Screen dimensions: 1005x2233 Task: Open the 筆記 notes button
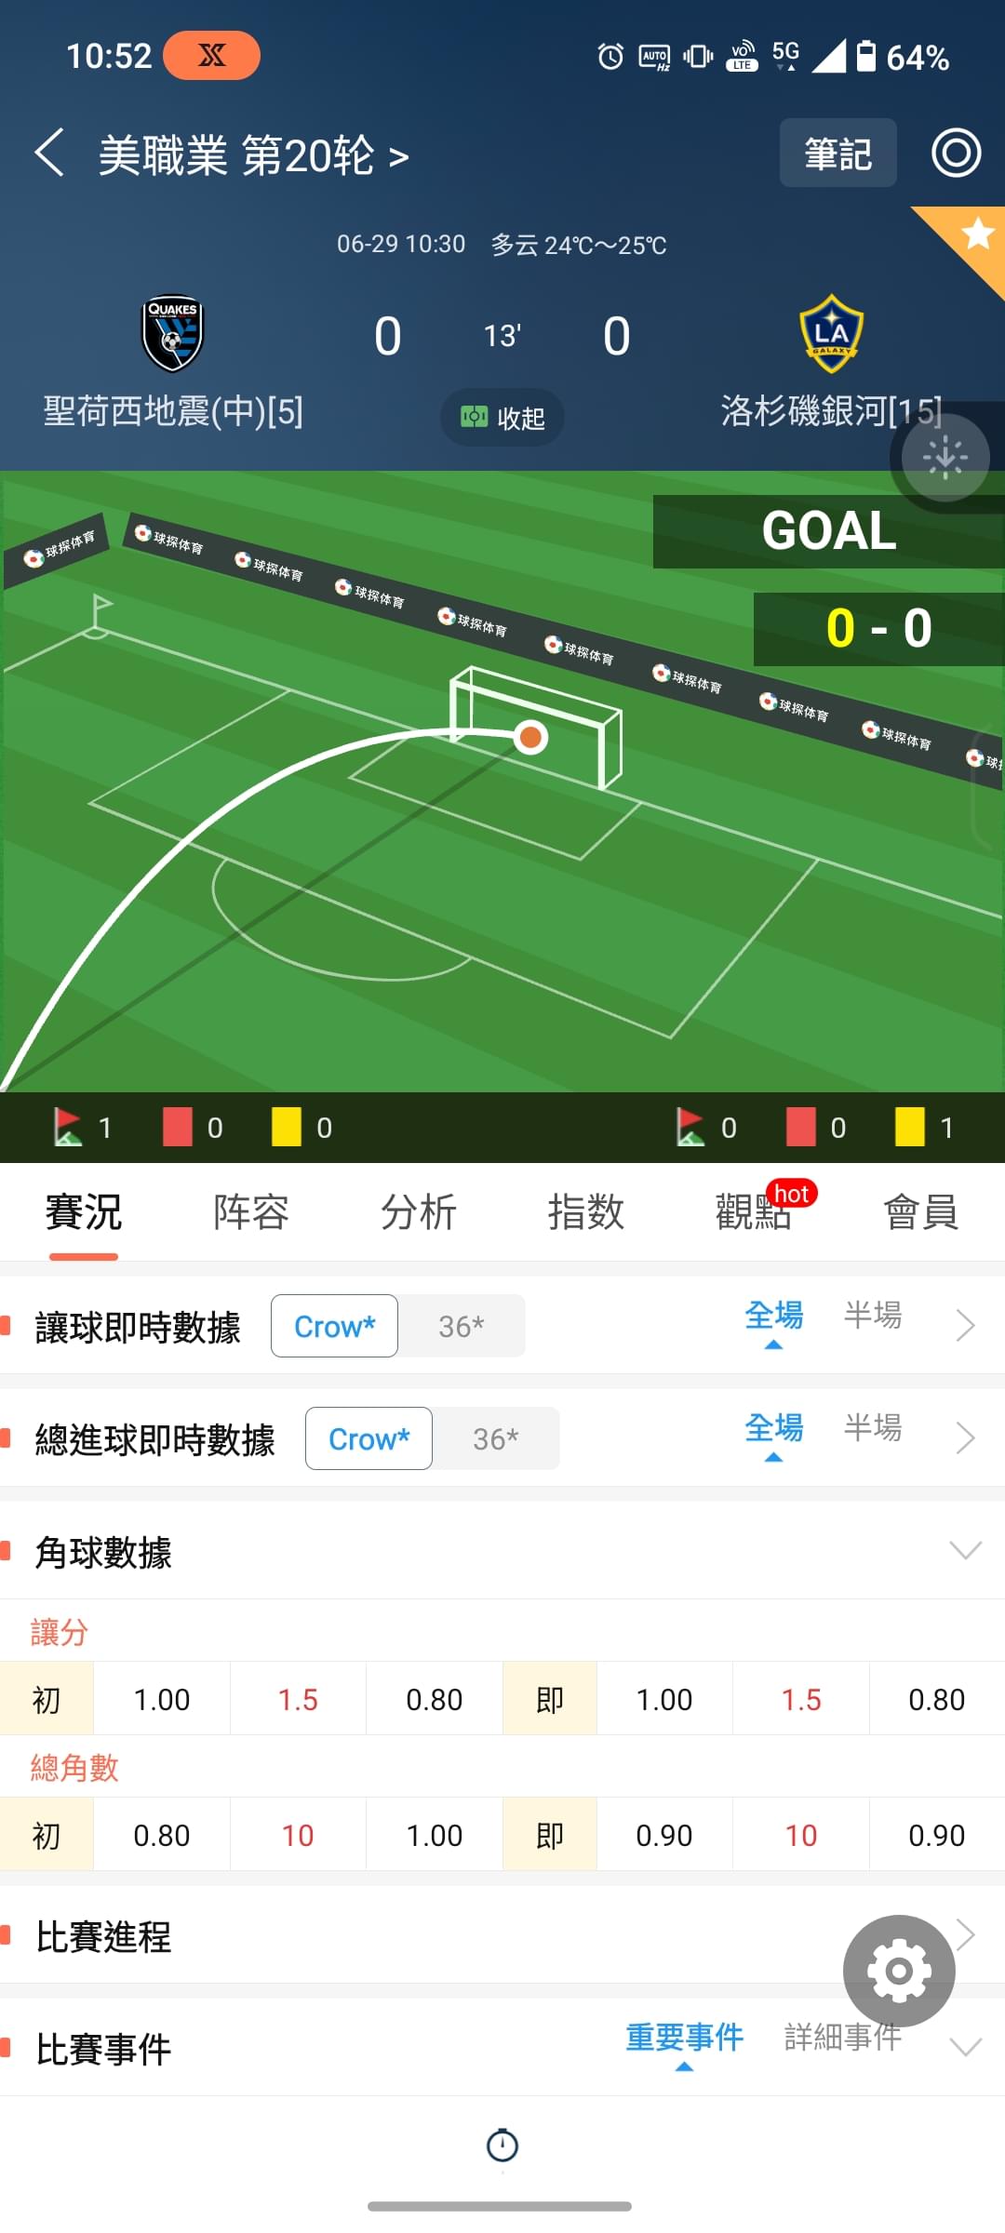(837, 154)
